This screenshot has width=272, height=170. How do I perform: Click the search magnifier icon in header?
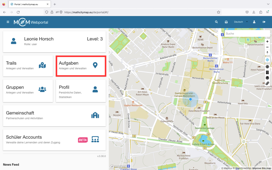[216, 22]
